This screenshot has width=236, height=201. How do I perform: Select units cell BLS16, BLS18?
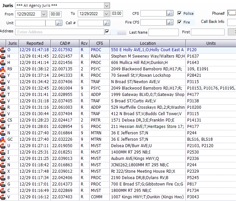[211, 139]
